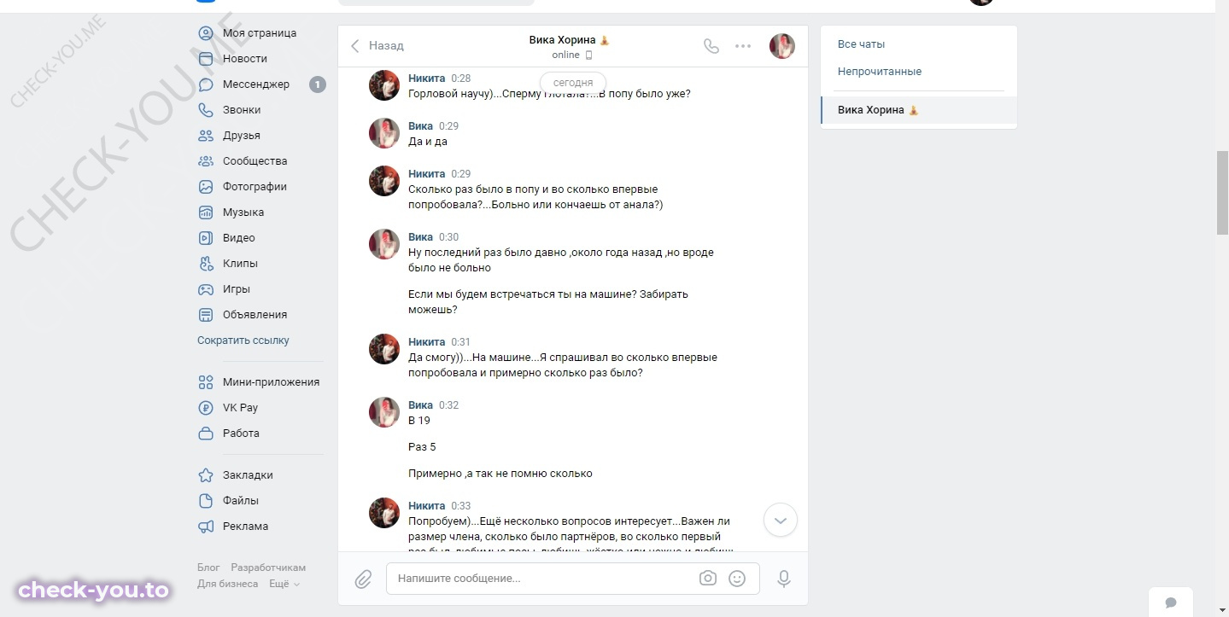Click Вика avatar on 0:32 message

(384, 412)
